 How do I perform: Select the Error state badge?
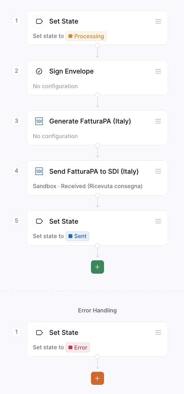(x=78, y=347)
